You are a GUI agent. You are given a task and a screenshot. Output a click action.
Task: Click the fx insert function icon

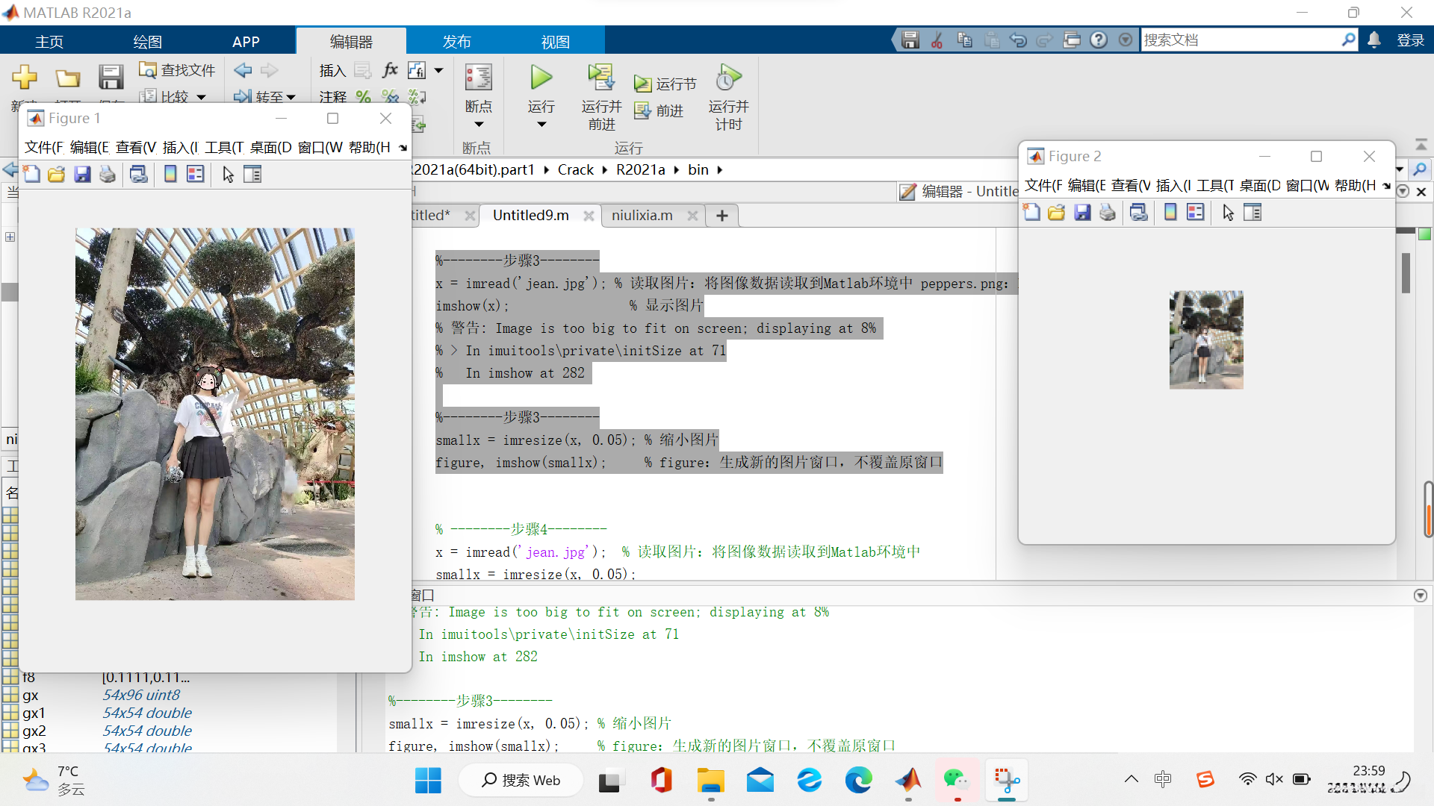(390, 70)
